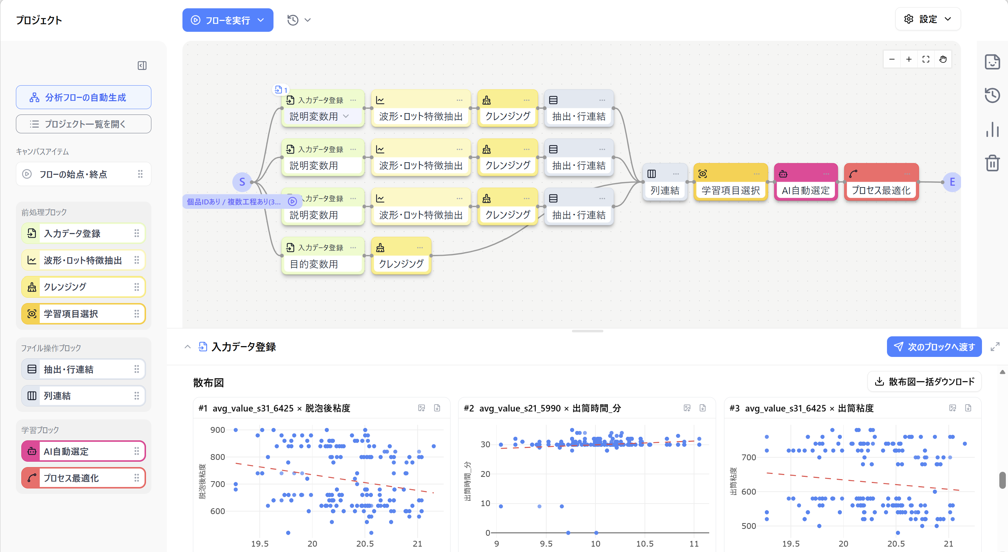Select 入力データ登録 block in sidebar palette

(83, 234)
